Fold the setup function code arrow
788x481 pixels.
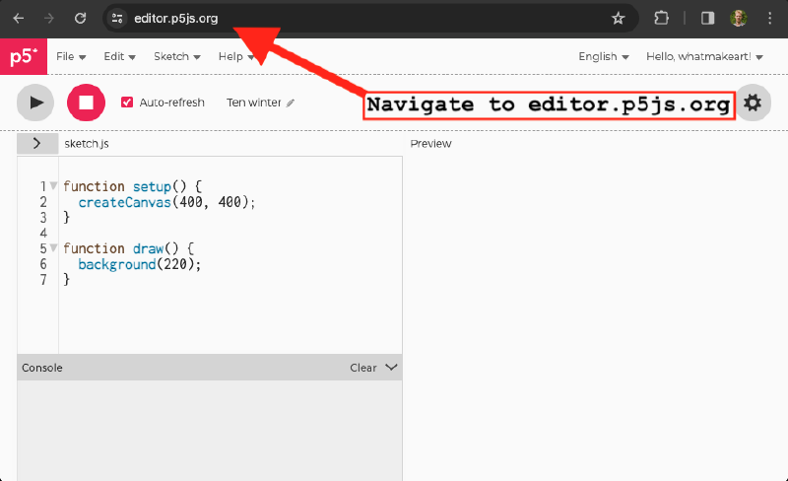click(x=54, y=185)
